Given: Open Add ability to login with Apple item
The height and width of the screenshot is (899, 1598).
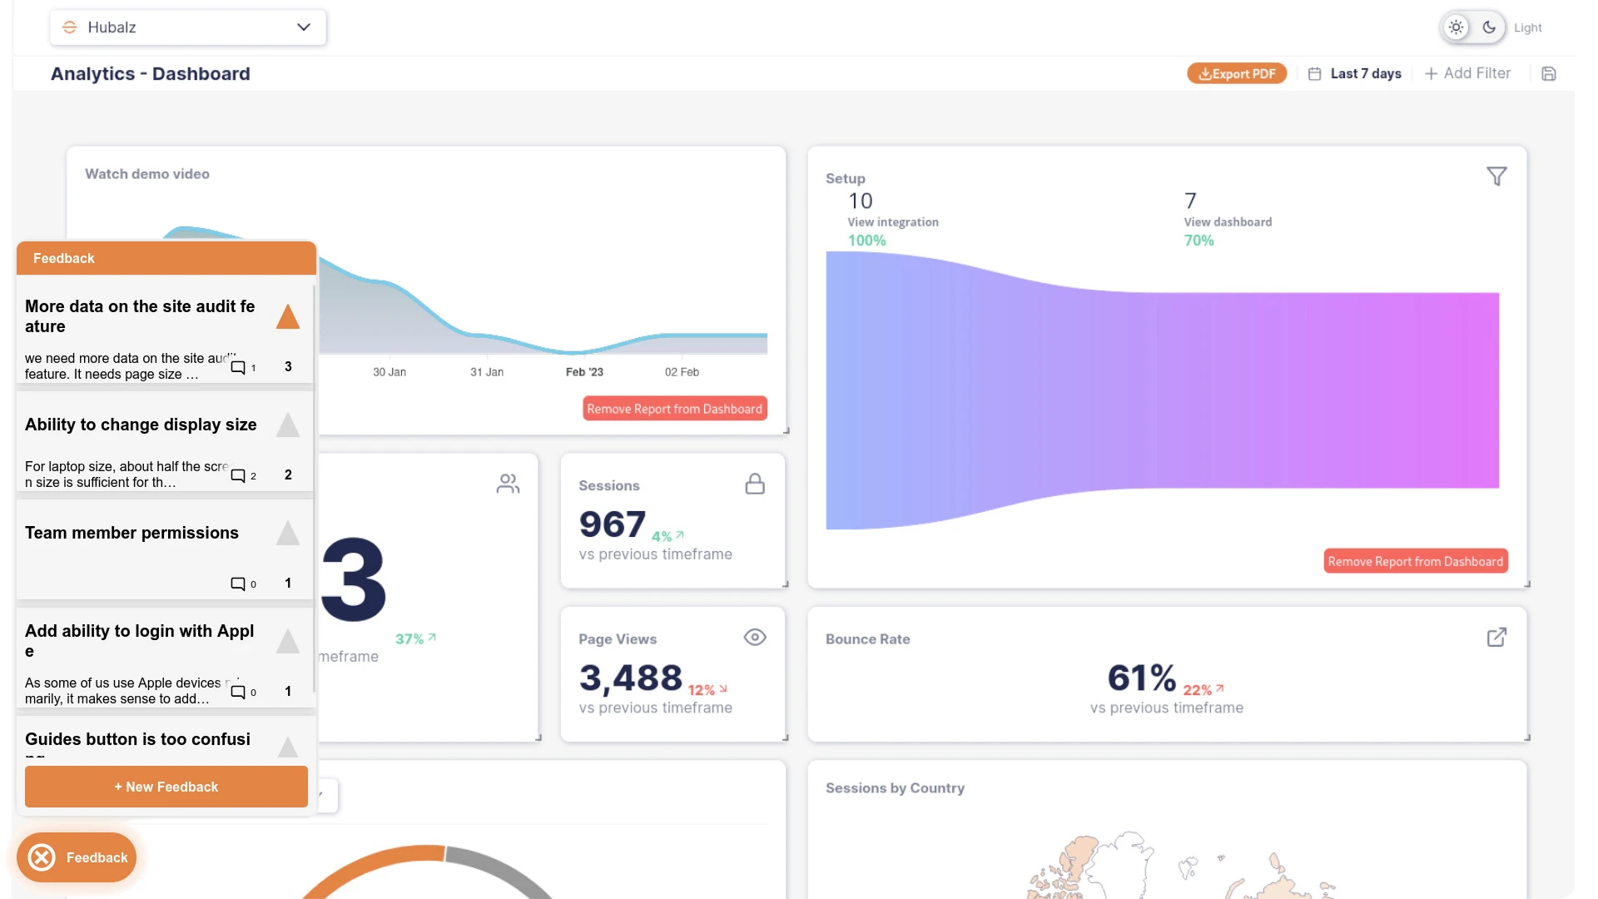Looking at the screenshot, I should [140, 641].
